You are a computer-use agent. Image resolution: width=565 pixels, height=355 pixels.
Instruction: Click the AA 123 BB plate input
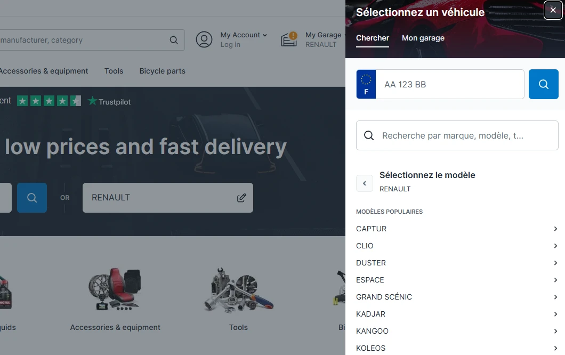450,84
